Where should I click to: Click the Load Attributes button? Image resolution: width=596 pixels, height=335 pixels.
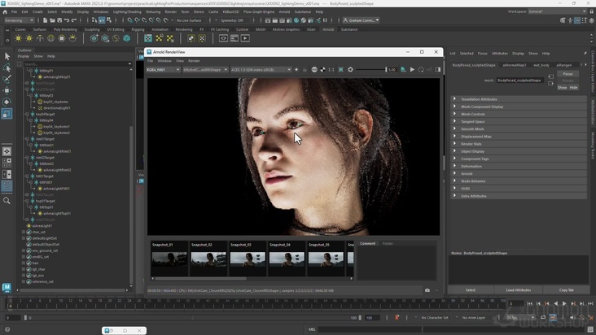518,289
